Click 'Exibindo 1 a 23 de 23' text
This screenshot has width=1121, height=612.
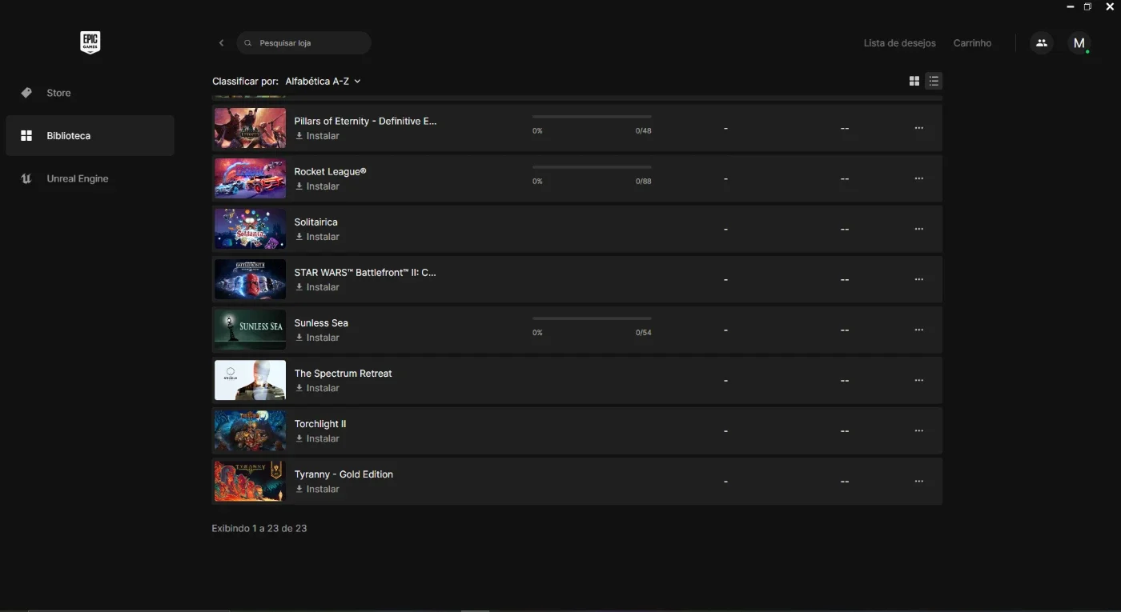(x=259, y=529)
